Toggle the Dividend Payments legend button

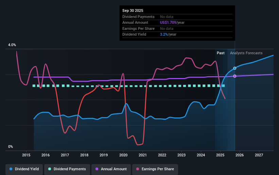[67, 169]
